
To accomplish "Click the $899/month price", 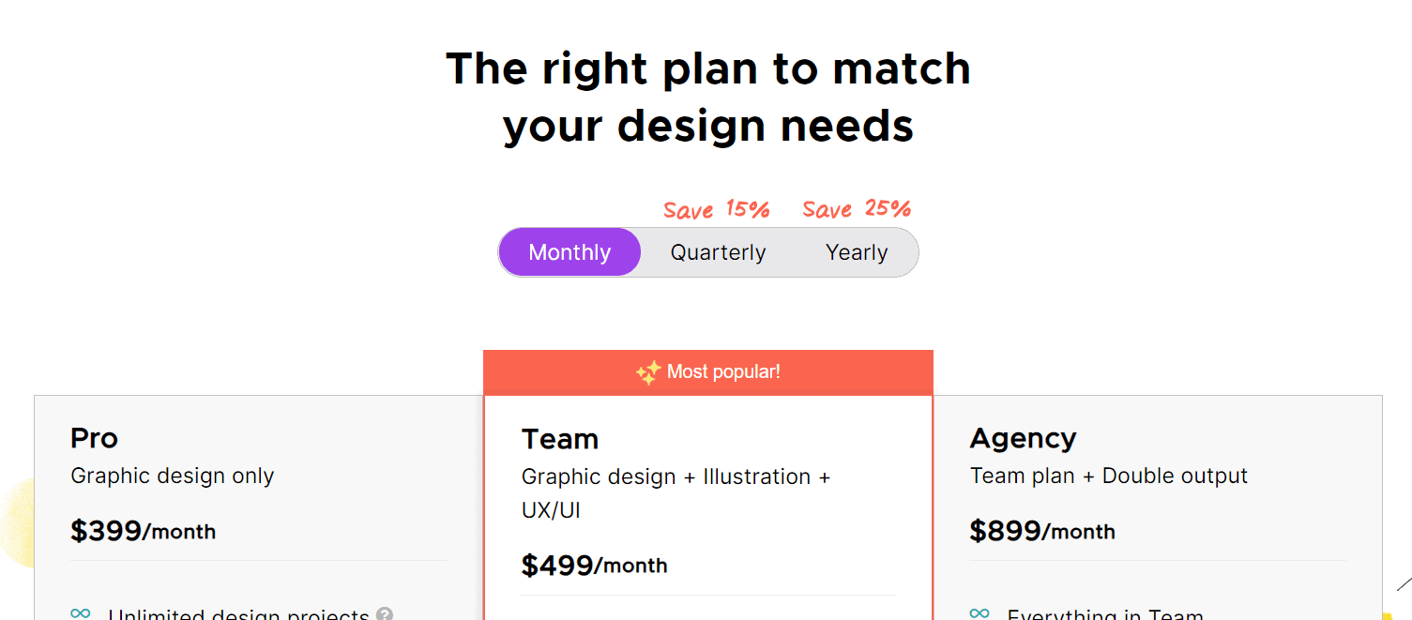I will [x=1042, y=531].
